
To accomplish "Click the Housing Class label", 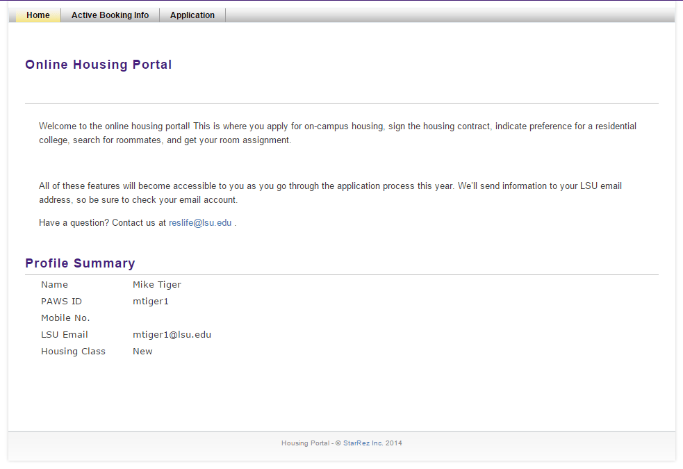I will [73, 351].
